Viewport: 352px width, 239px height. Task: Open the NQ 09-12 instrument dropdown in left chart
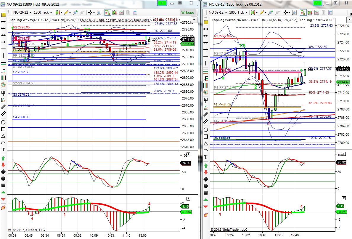[x=22, y=12]
